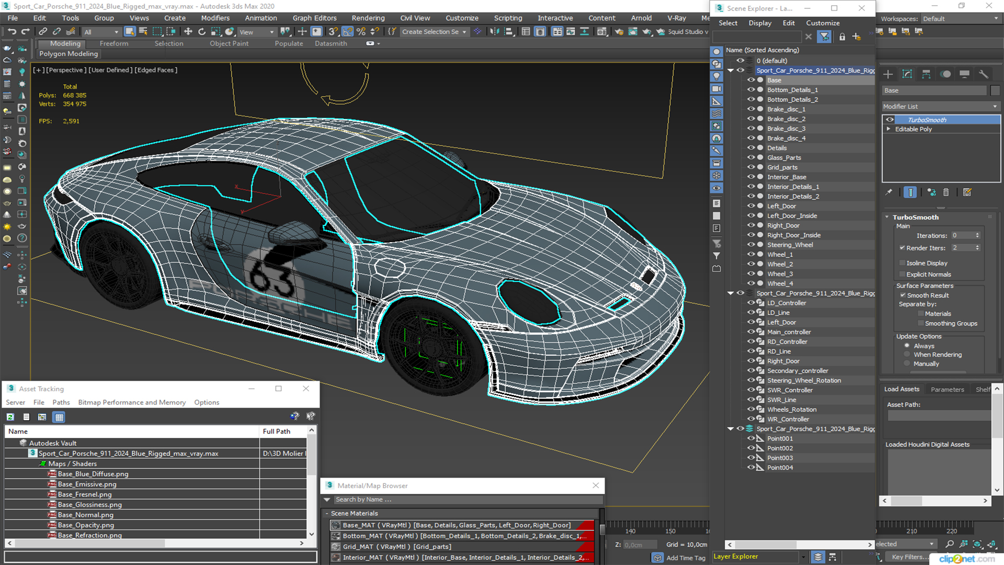Hide the Bottom_Details_1 object via eye
Screen dimensions: 1004x565
tap(751, 89)
